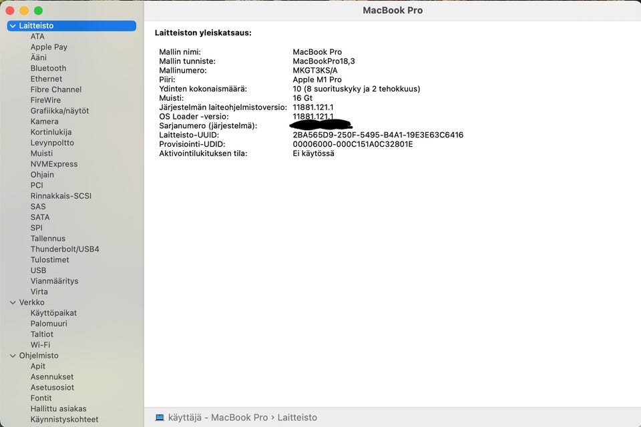The image size is (641, 427).
Task: Open Taltiot under Verkko
Action: pos(41,334)
